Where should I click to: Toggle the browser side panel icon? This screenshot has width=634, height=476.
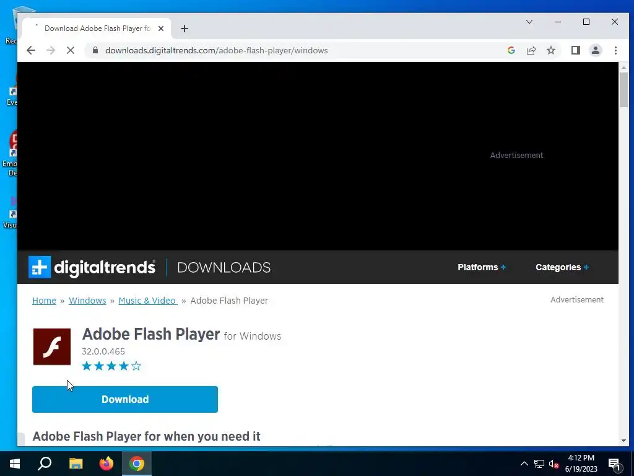(x=575, y=50)
